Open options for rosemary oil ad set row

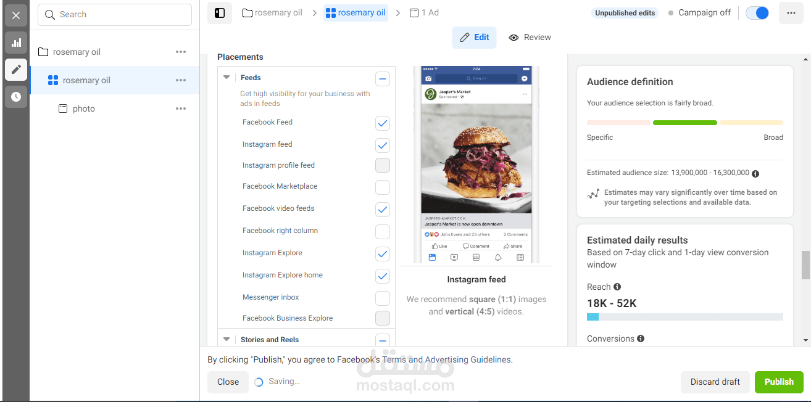pos(181,80)
